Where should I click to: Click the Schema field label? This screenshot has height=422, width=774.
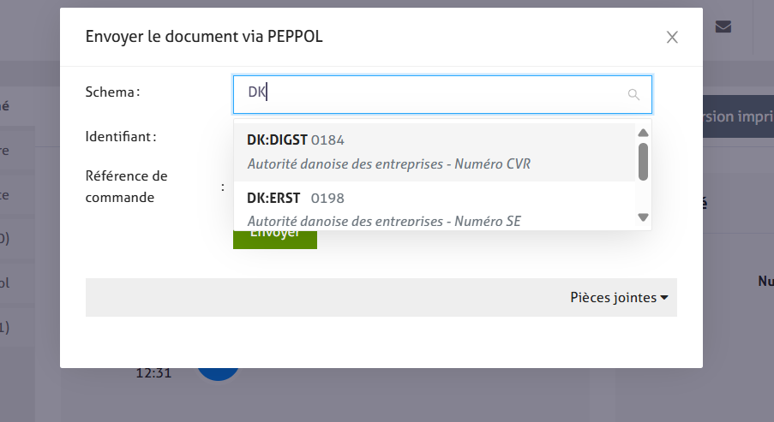click(112, 92)
